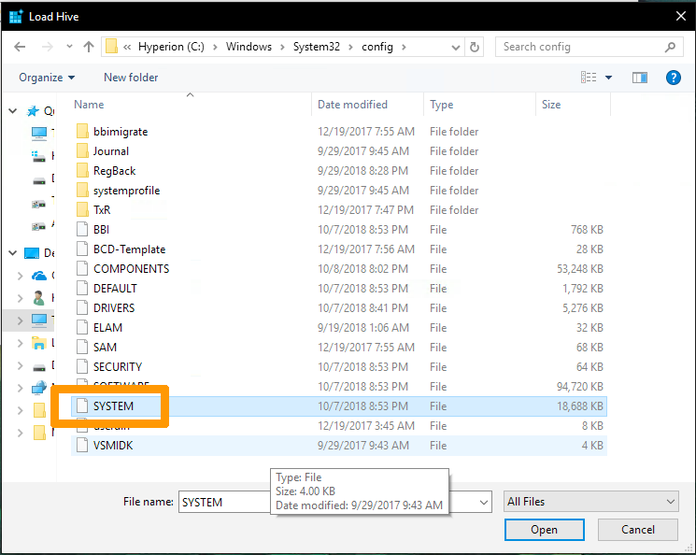Click the Up one level arrow
Screen dimensions: 696x555
tap(89, 47)
